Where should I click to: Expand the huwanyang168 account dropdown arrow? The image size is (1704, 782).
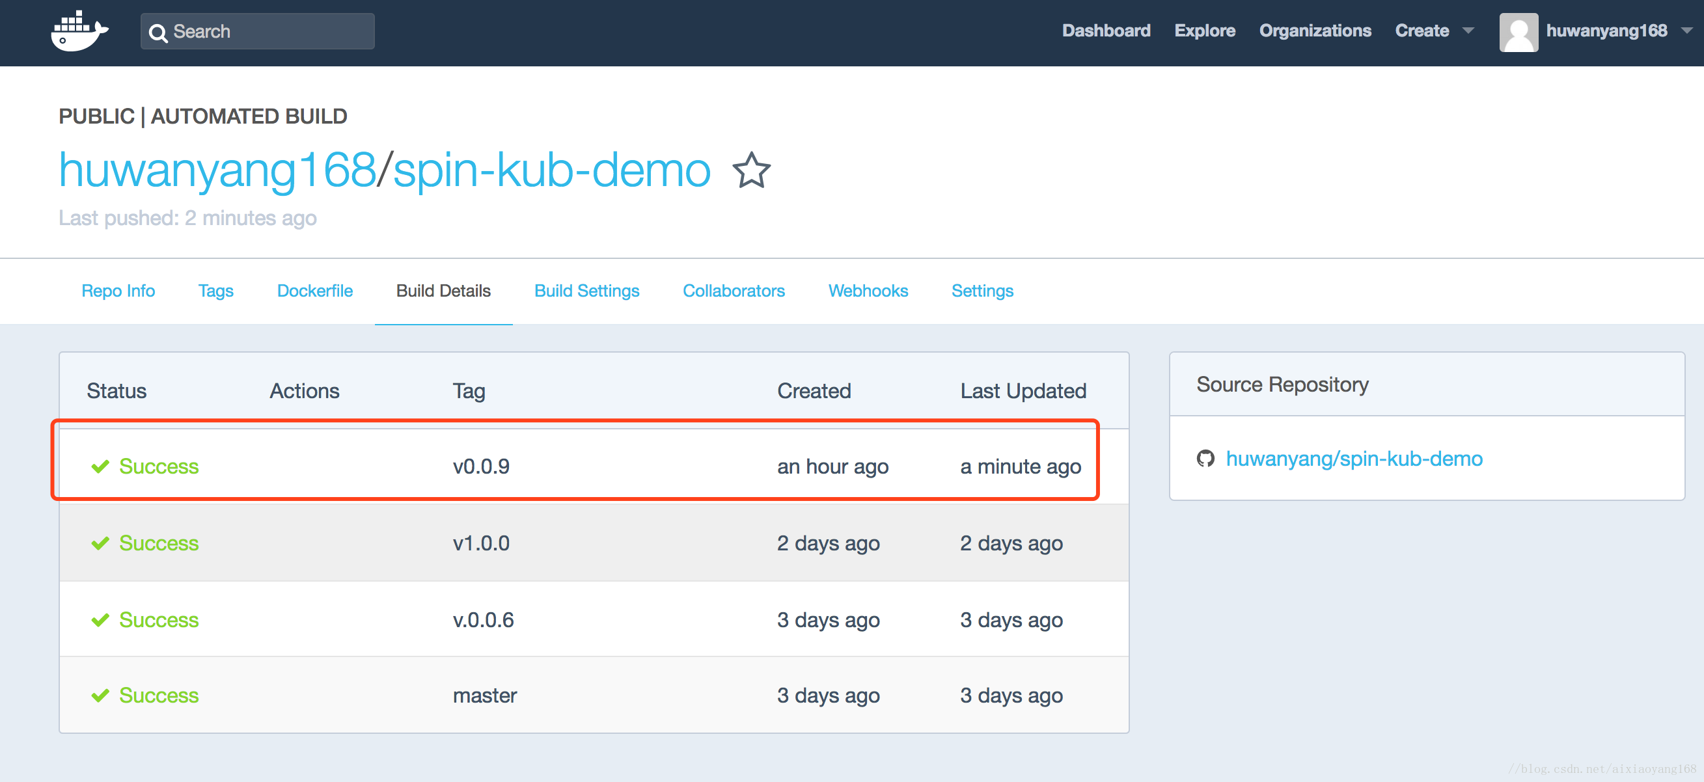(x=1686, y=31)
